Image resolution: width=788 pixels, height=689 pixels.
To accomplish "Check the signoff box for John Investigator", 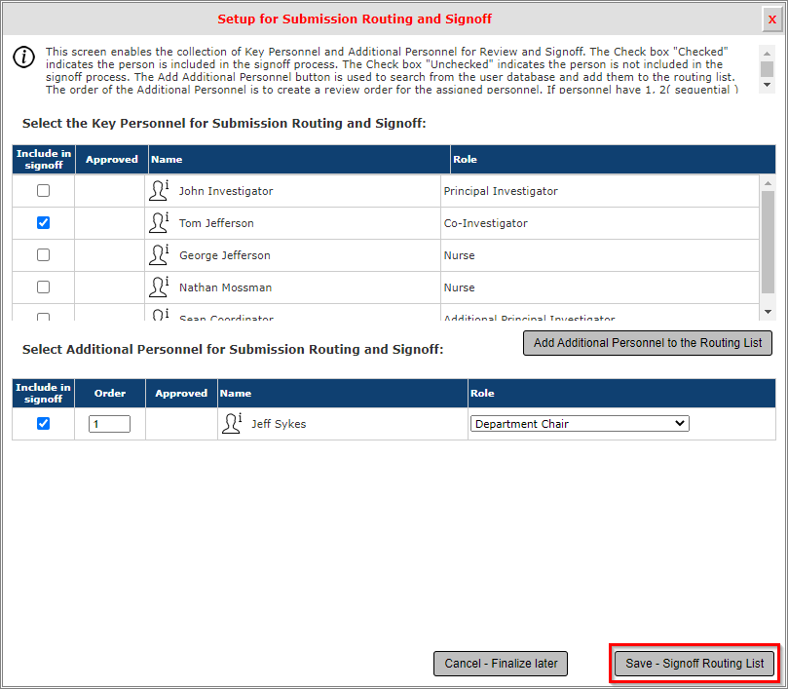I will coord(43,191).
